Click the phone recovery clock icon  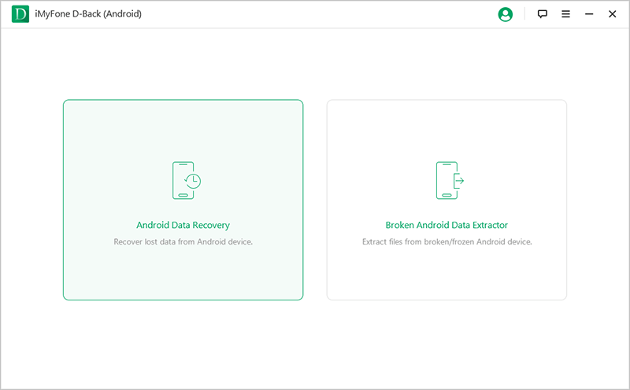(187, 181)
